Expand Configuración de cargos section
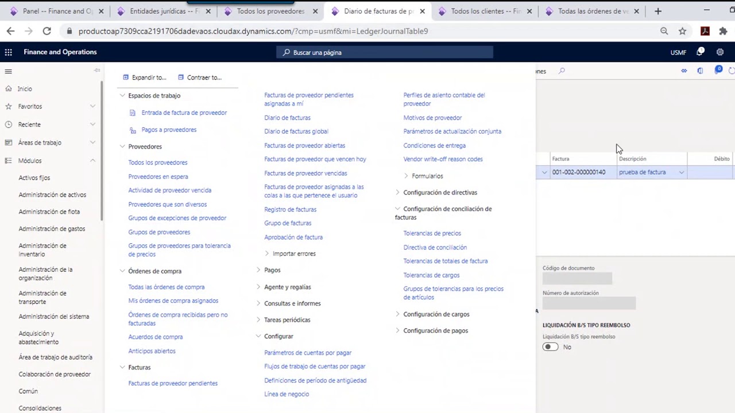Screen dimensions: 735x413 click(x=397, y=314)
